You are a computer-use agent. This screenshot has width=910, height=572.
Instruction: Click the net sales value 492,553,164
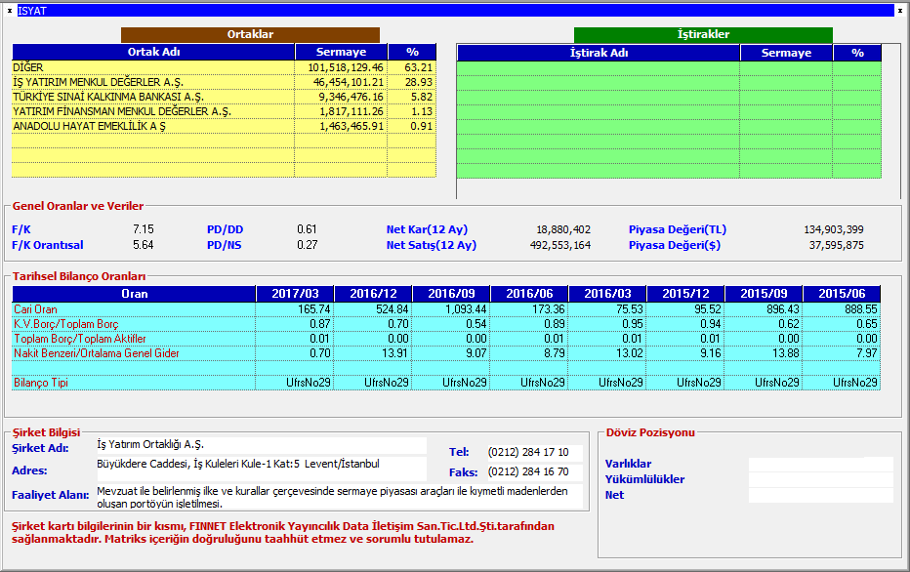point(560,245)
